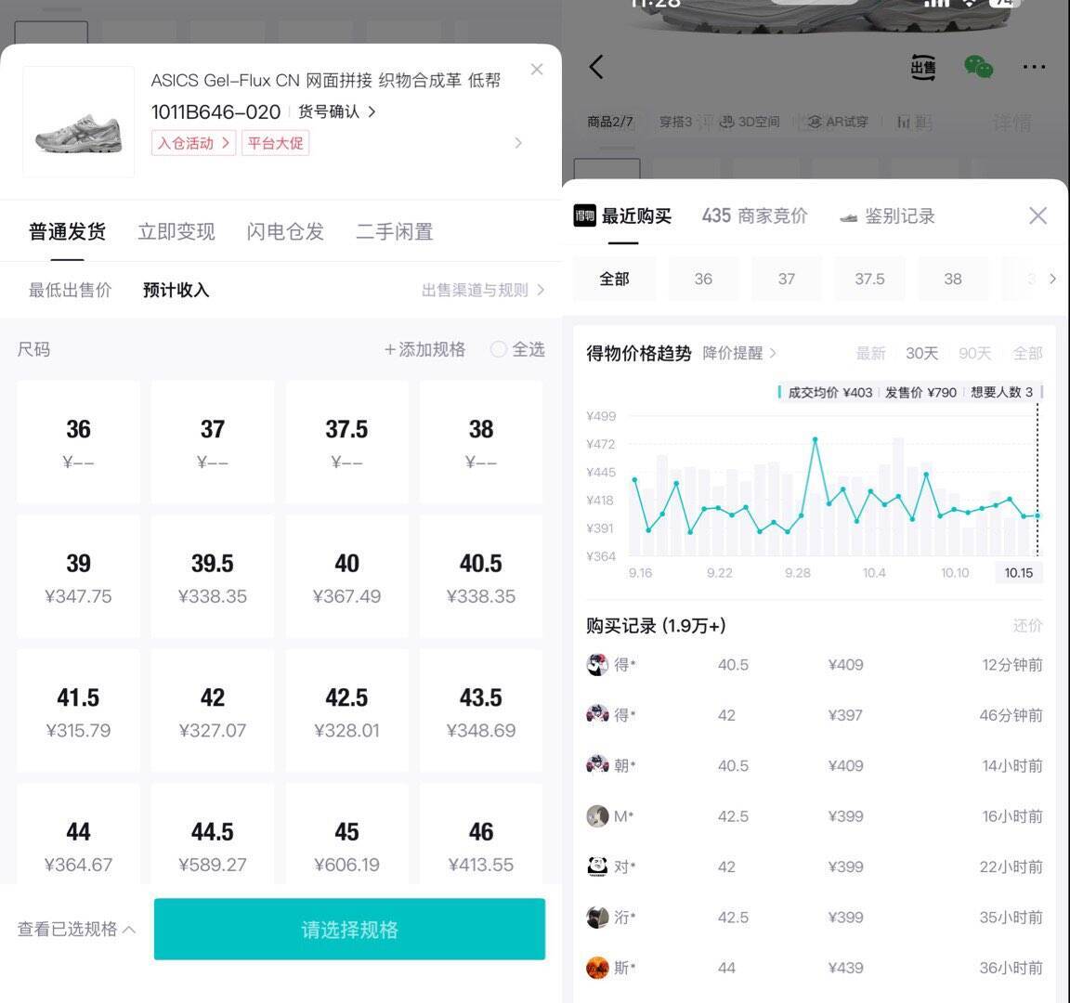
Task: Toggle the 全选 select-all radio button
Action: click(x=498, y=349)
